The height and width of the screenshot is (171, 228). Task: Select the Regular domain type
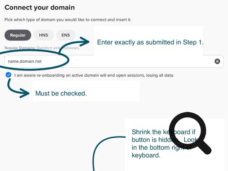18,35
